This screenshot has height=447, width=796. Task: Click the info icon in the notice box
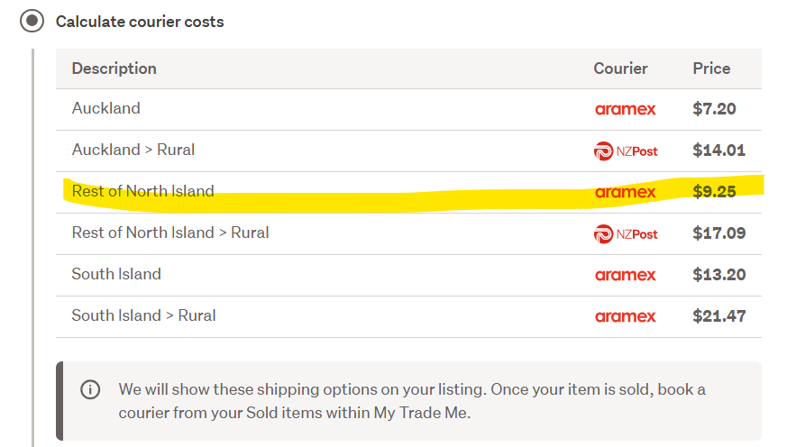coord(90,389)
